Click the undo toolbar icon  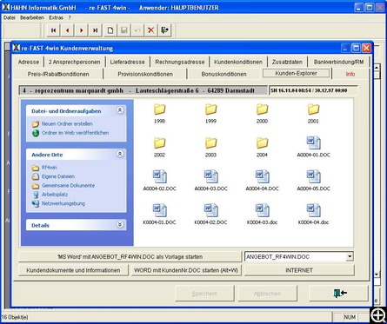point(137,30)
